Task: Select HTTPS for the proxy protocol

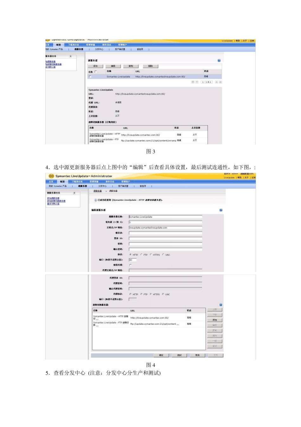Action: point(151,294)
